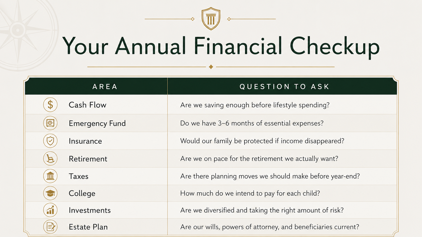
Task: Click the year-end planning moves question
Action: pos(270,176)
